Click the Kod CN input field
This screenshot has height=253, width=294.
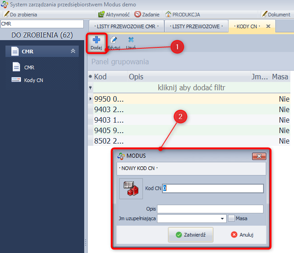[213, 188]
